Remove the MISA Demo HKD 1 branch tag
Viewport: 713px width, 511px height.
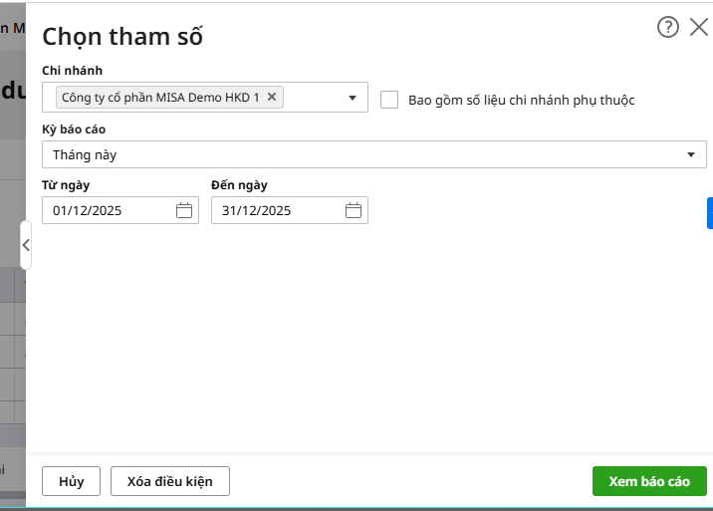tap(272, 97)
